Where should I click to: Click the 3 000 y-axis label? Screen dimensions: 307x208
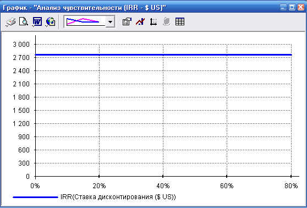point(21,45)
